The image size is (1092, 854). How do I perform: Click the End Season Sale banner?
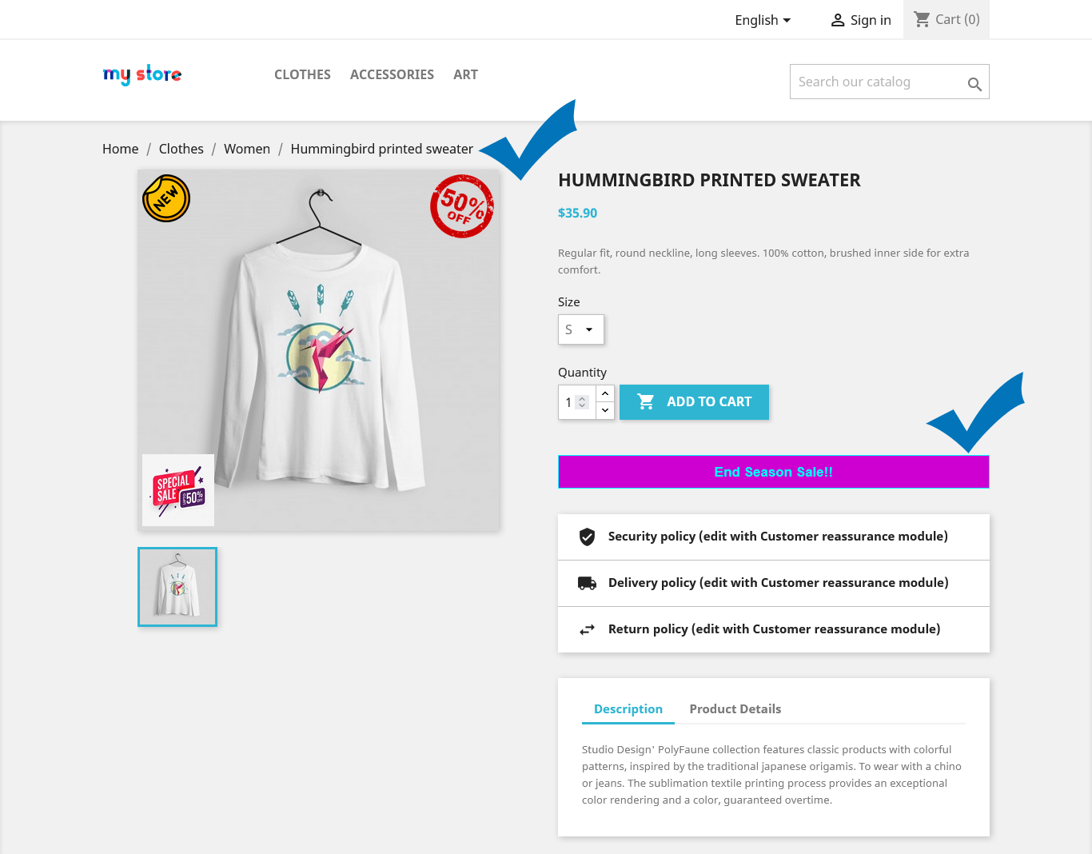point(773,472)
